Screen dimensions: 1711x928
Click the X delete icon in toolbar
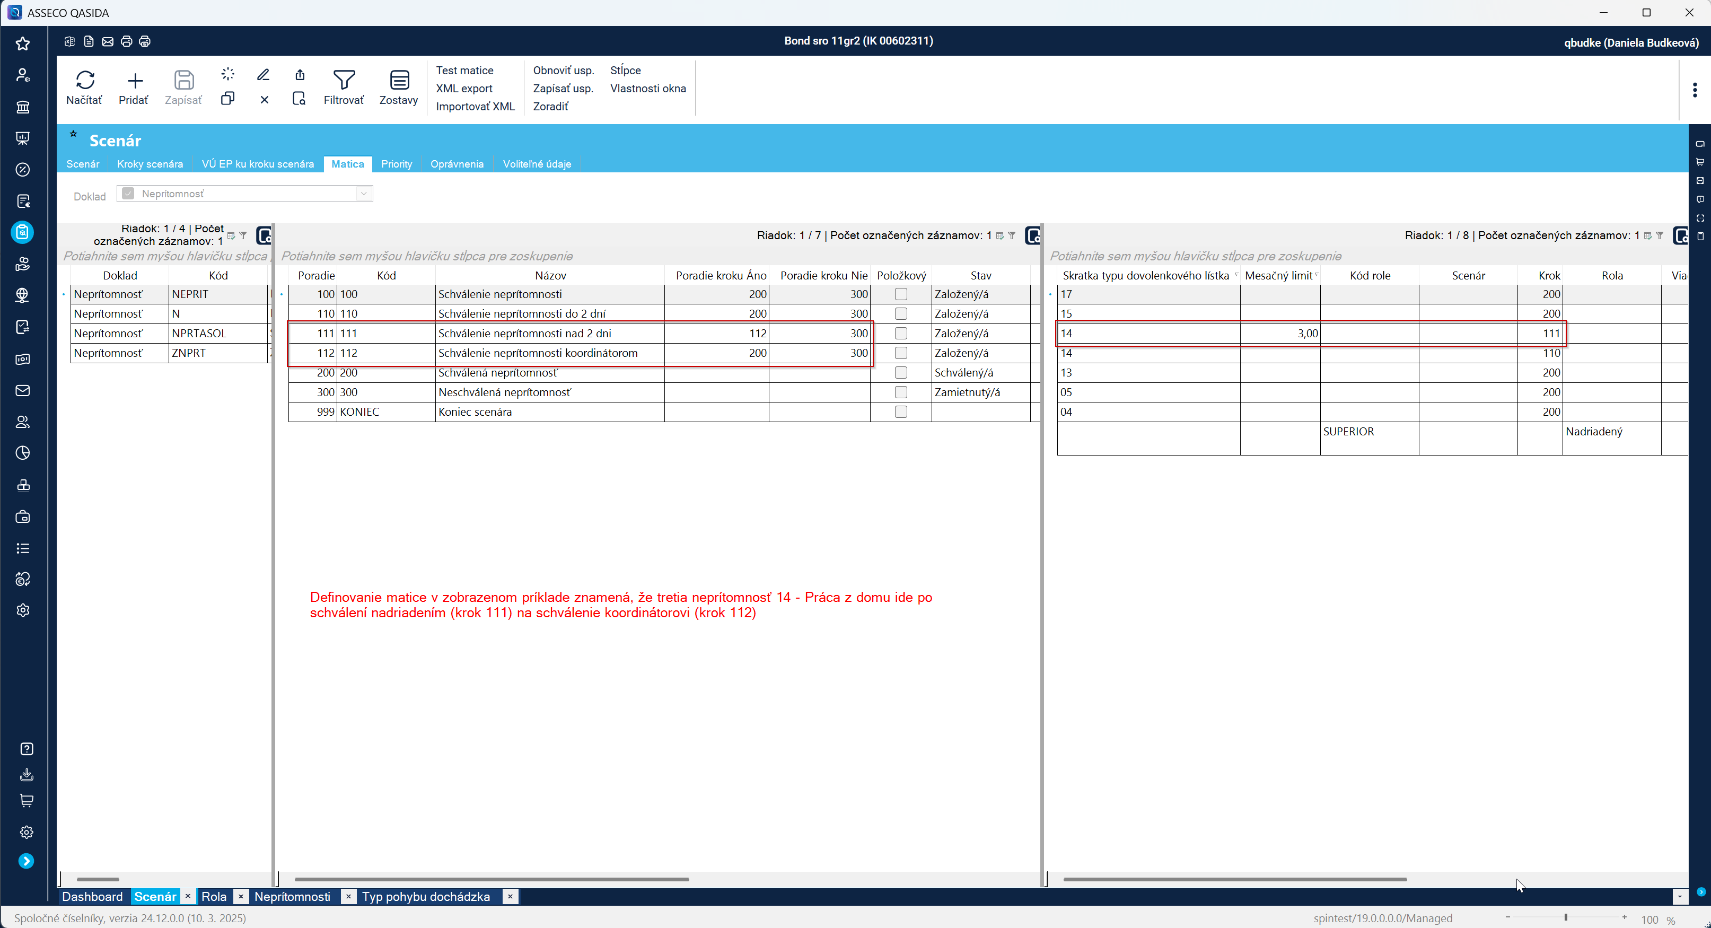[x=265, y=100]
